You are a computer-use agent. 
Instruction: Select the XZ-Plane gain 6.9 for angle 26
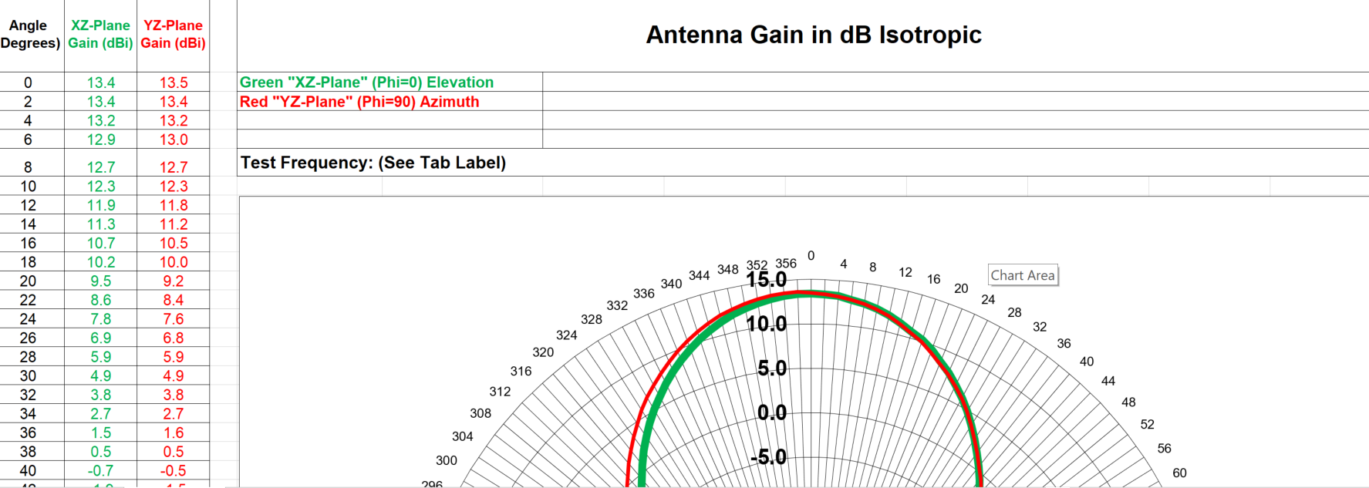point(100,338)
